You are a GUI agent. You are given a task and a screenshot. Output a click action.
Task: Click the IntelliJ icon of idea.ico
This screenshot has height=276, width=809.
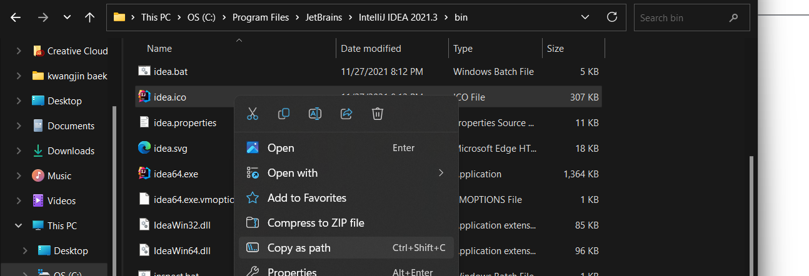144,96
